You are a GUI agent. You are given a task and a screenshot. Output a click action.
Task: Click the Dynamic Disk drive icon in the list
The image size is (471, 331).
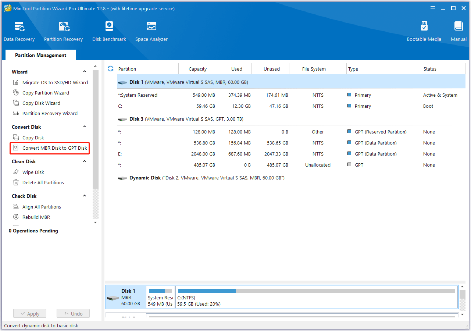[122, 178]
